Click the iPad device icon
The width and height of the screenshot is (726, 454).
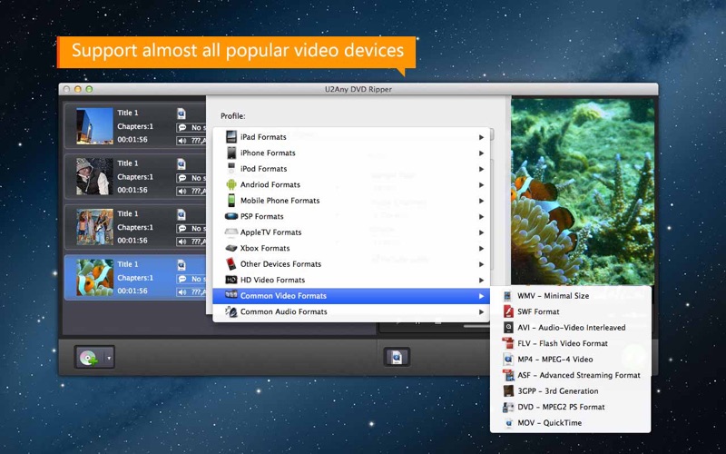tap(231, 137)
